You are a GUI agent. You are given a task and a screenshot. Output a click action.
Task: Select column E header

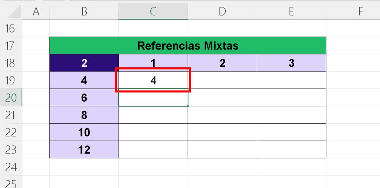tap(291, 11)
